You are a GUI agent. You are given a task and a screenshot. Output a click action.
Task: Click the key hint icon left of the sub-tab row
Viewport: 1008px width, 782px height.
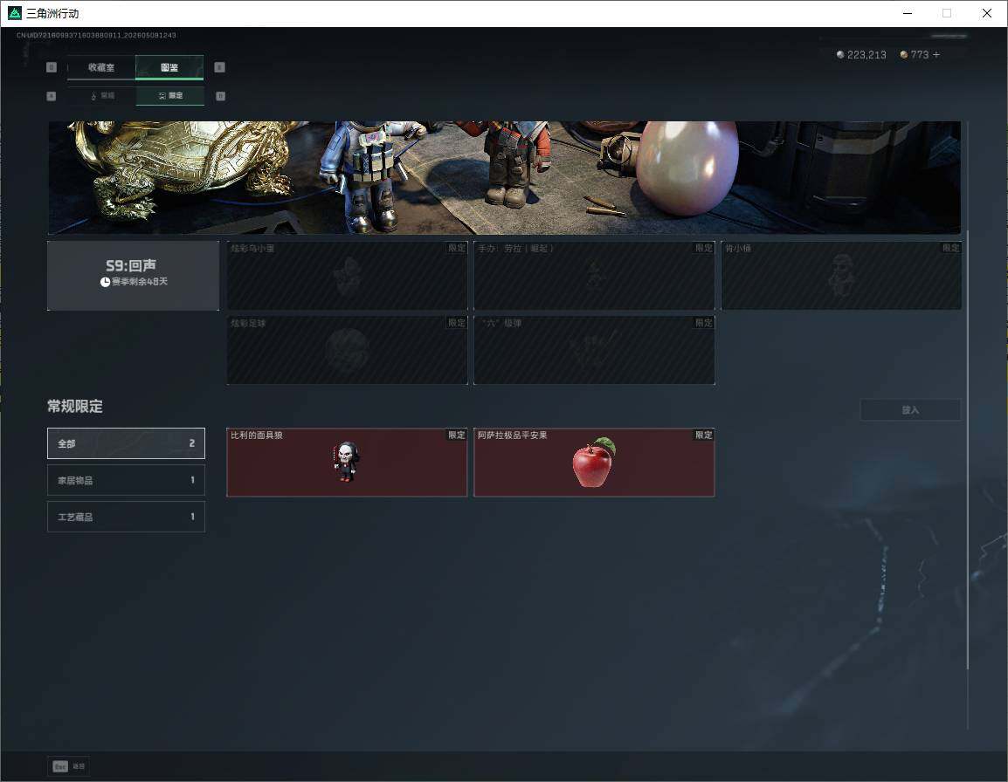click(52, 96)
